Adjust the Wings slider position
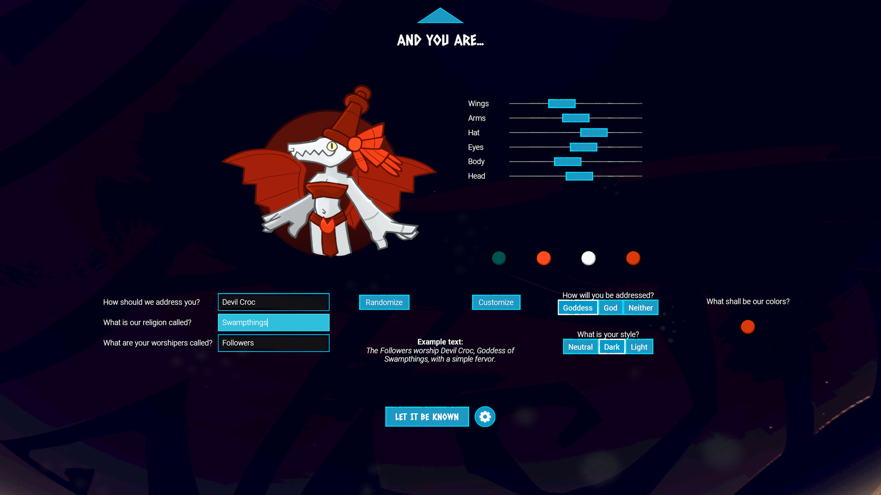Image resolution: width=881 pixels, height=495 pixels. coord(562,103)
